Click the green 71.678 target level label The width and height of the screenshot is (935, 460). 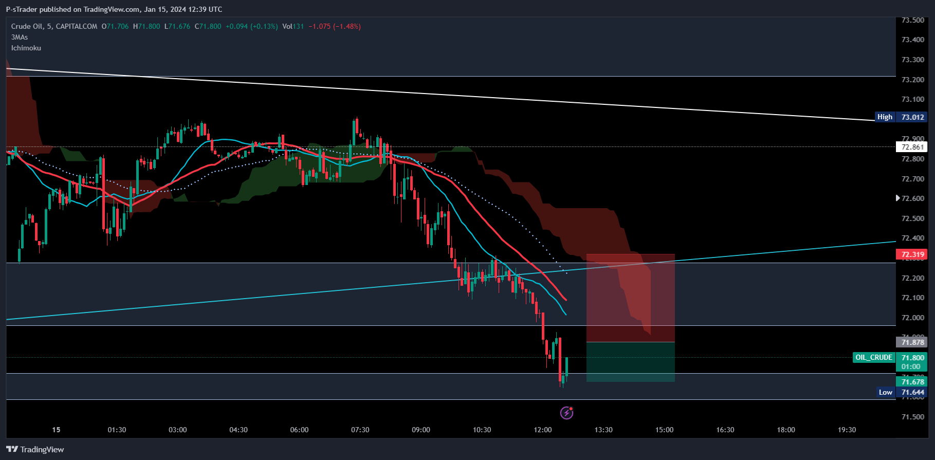coord(912,381)
